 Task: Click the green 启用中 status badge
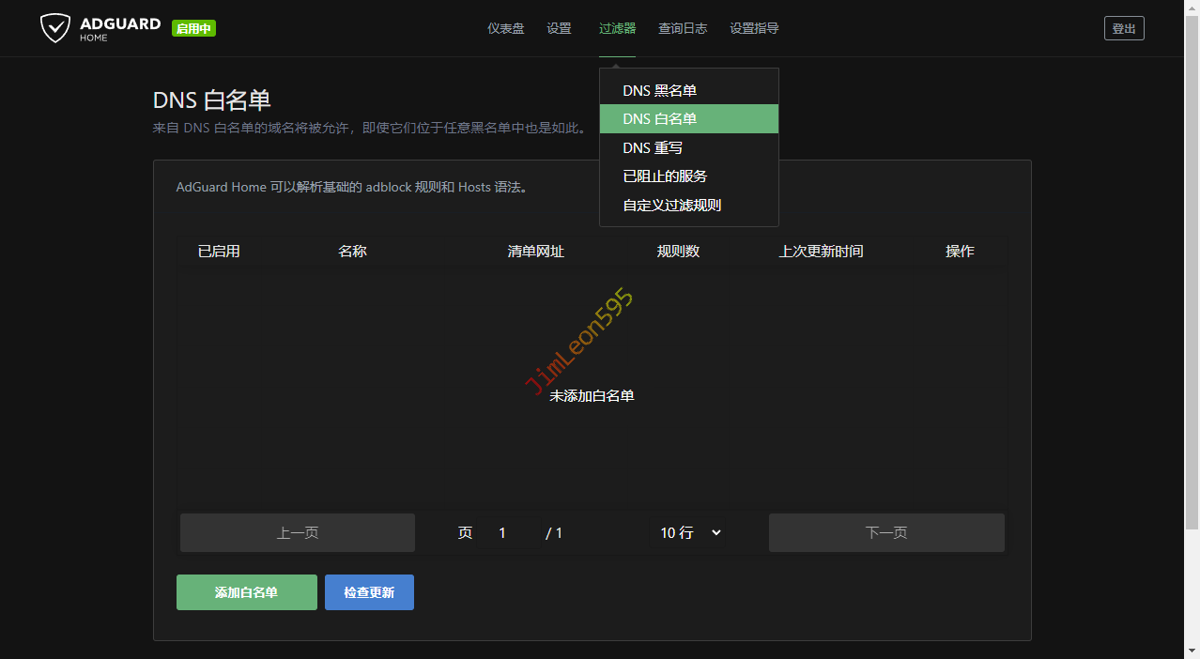click(193, 29)
